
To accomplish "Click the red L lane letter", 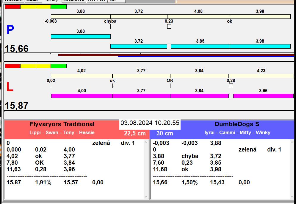I will tap(10, 87).
